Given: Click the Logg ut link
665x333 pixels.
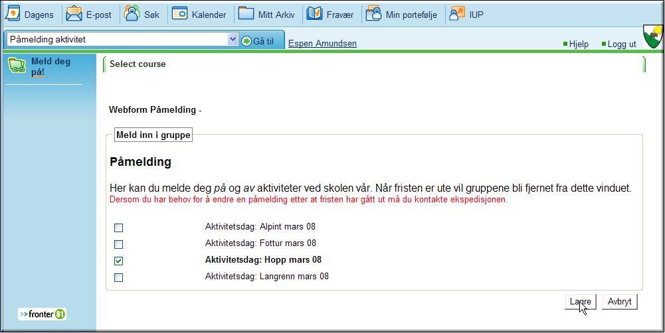Looking at the screenshot, I should pyautogui.click(x=622, y=44).
